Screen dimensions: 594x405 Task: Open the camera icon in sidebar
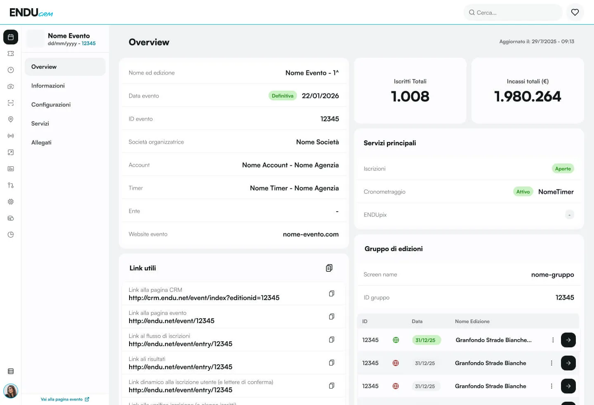click(11, 86)
